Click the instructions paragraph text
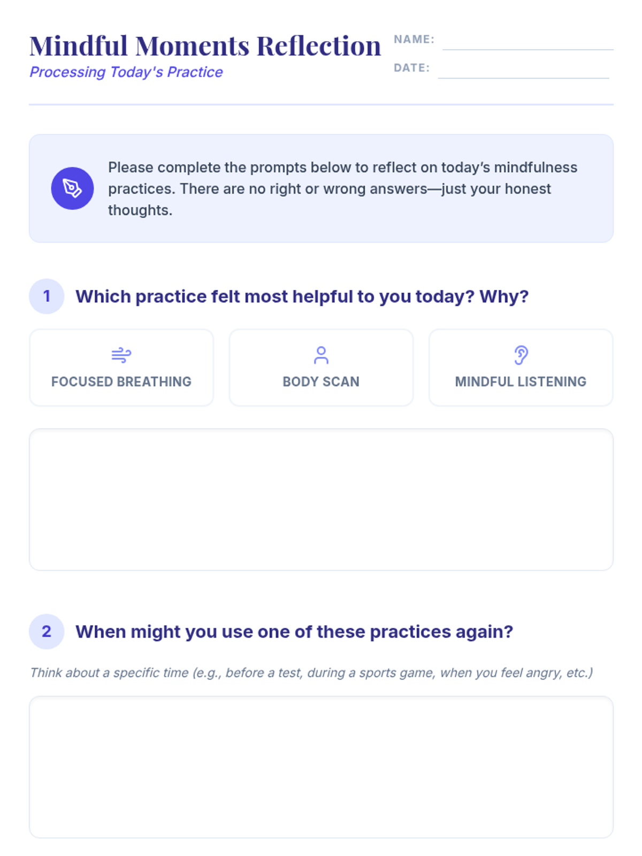Screen dimensions: 642x856 pyautogui.click(x=342, y=188)
